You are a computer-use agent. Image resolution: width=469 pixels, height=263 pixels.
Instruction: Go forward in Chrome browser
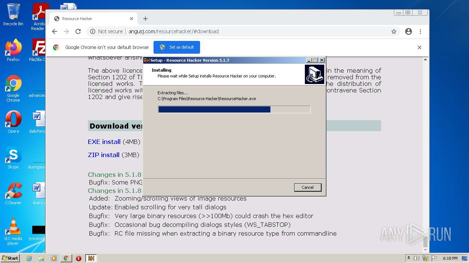click(66, 31)
